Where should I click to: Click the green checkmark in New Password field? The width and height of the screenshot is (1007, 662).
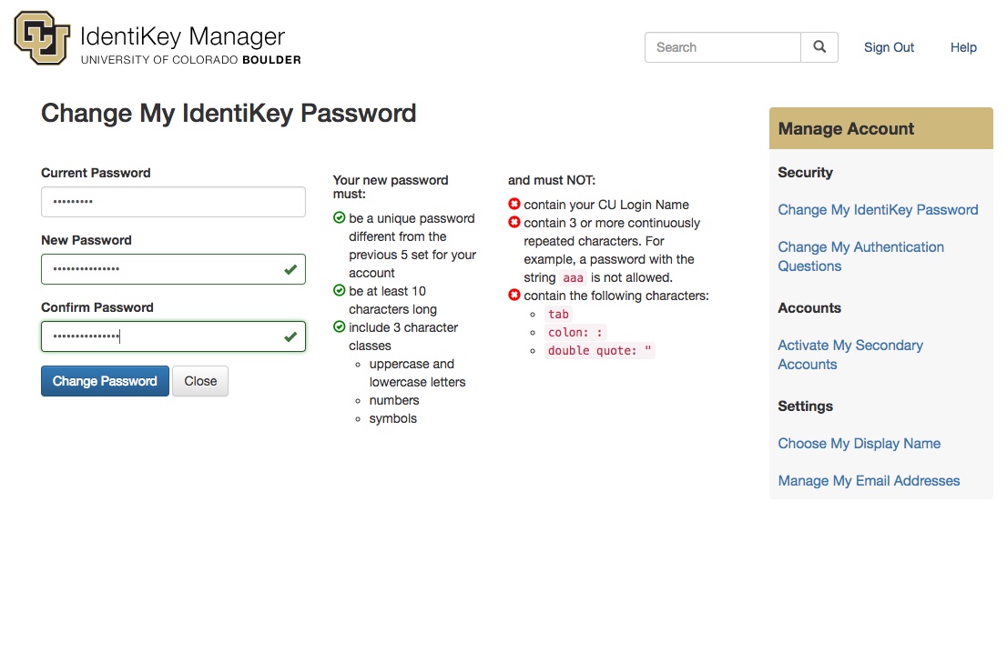coord(290,269)
